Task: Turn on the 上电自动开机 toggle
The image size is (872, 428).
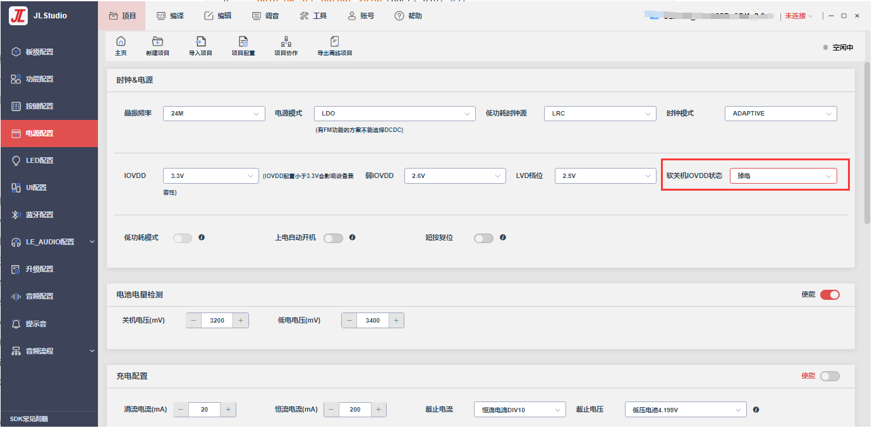Action: [333, 238]
